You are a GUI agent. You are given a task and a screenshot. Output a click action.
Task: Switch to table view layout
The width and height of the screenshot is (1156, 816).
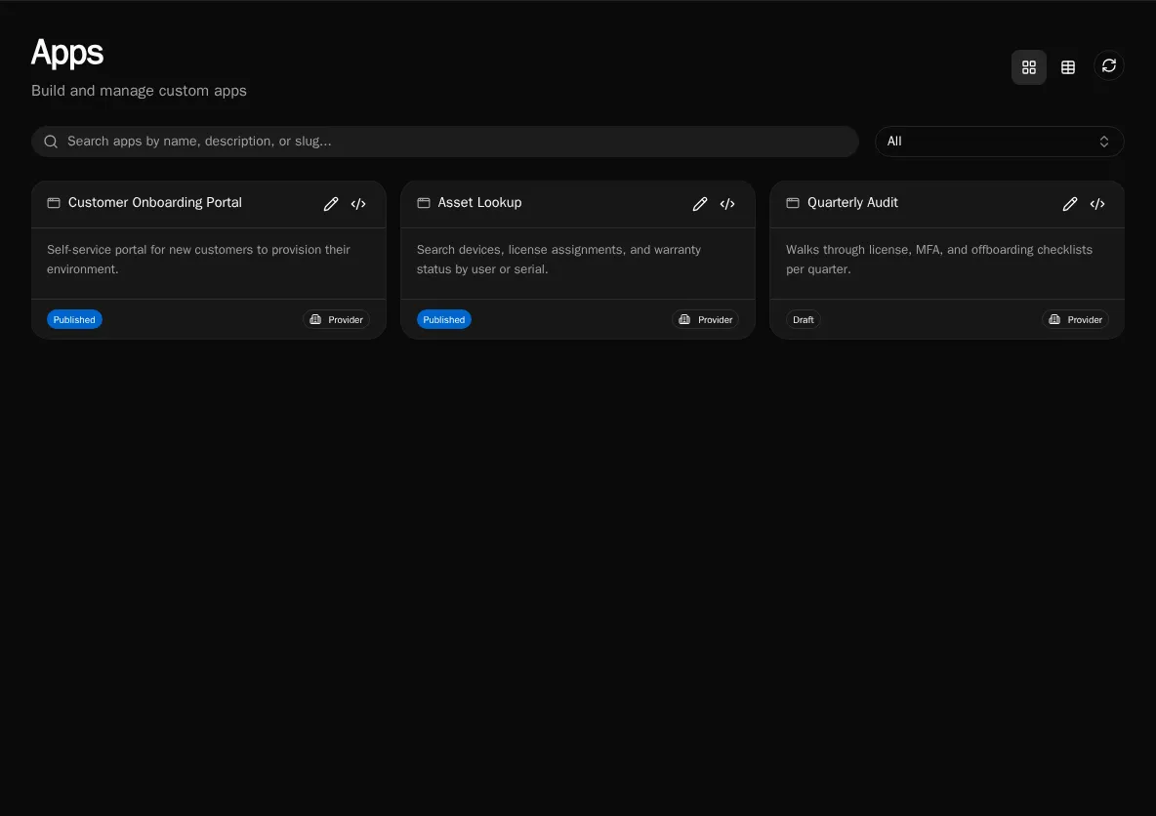[1067, 67]
